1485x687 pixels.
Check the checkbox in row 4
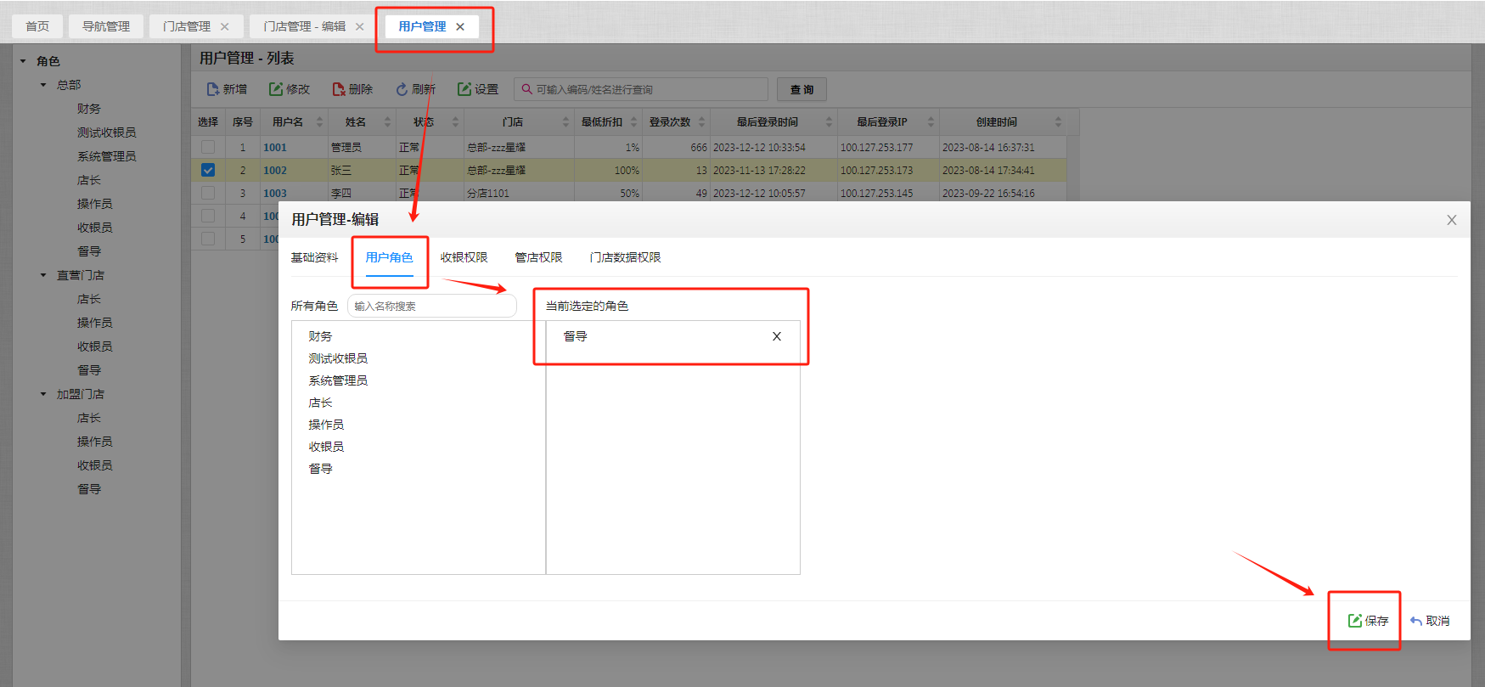208,216
